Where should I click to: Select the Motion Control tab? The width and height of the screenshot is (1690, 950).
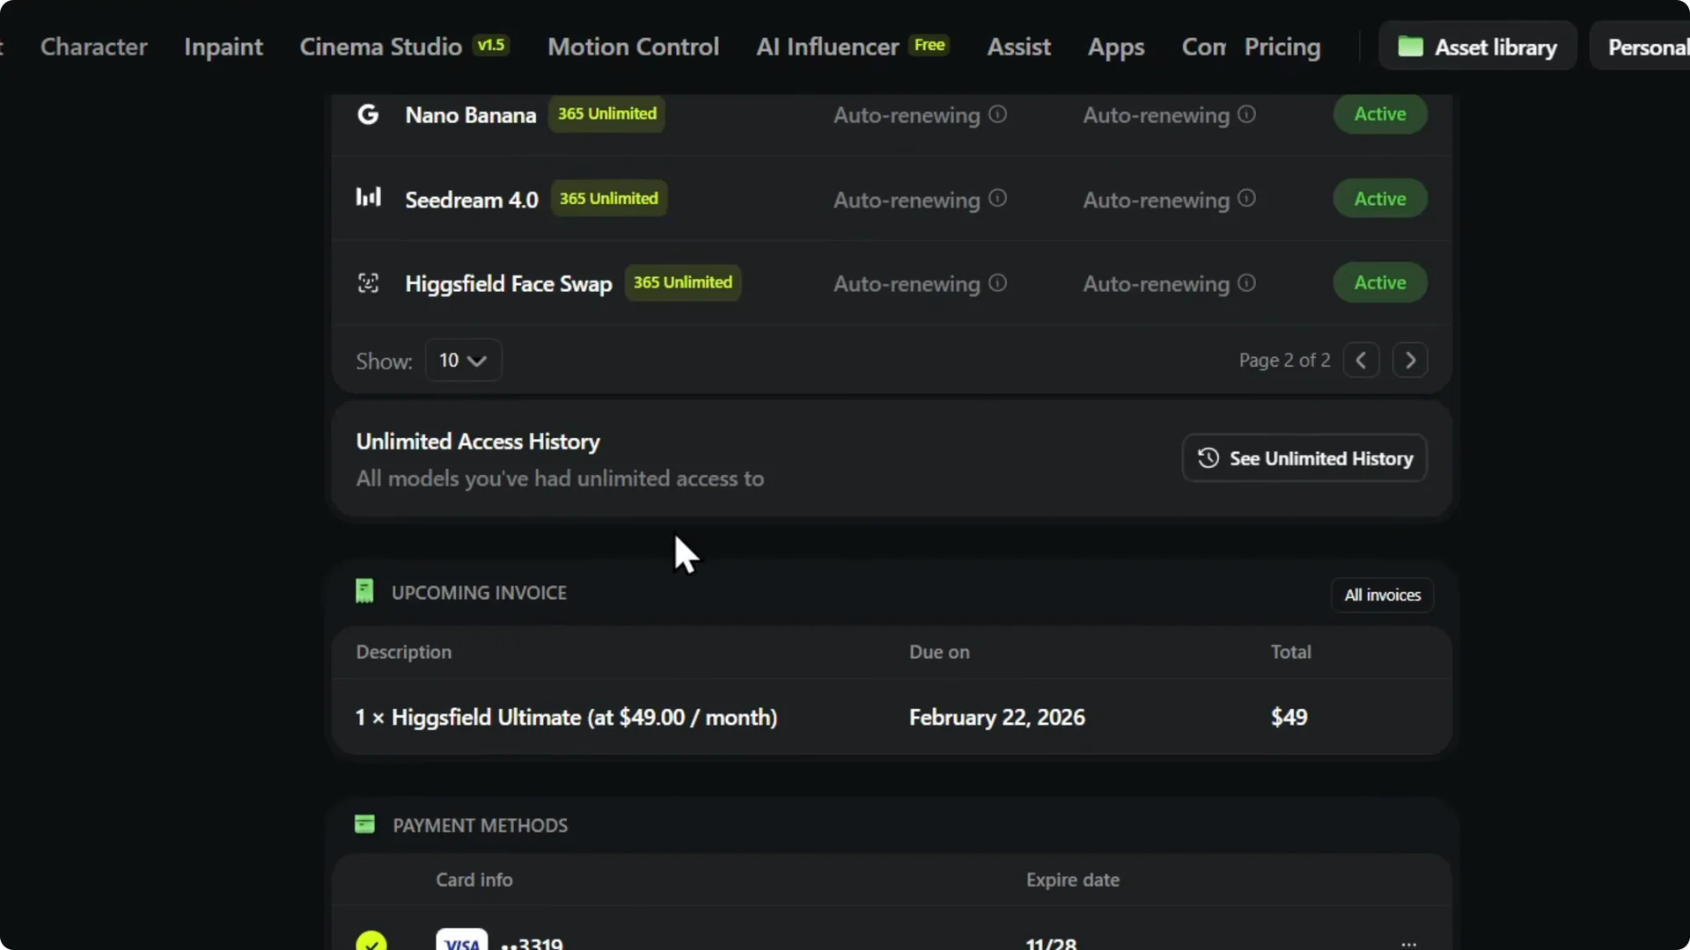633,47
